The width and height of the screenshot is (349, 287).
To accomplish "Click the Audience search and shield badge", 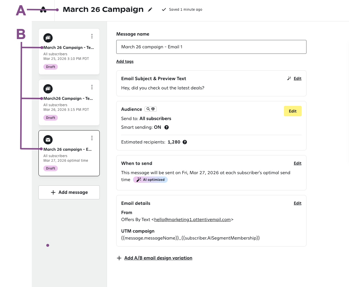I will click(150, 109).
